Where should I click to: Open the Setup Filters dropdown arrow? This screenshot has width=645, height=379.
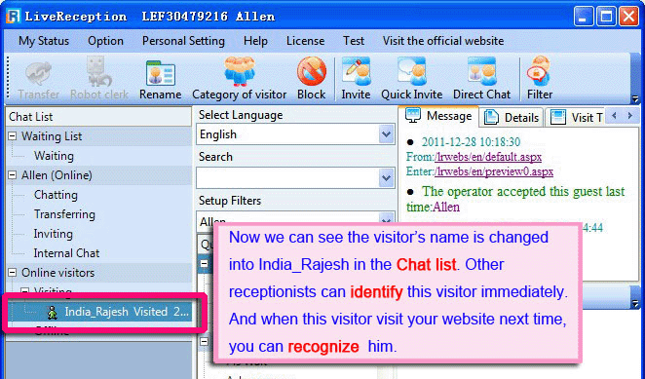[386, 218]
